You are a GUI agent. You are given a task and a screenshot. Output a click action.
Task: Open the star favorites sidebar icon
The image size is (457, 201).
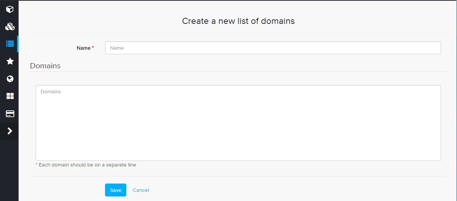coord(10,61)
